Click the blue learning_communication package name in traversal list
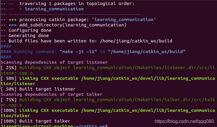 click(54, 9)
